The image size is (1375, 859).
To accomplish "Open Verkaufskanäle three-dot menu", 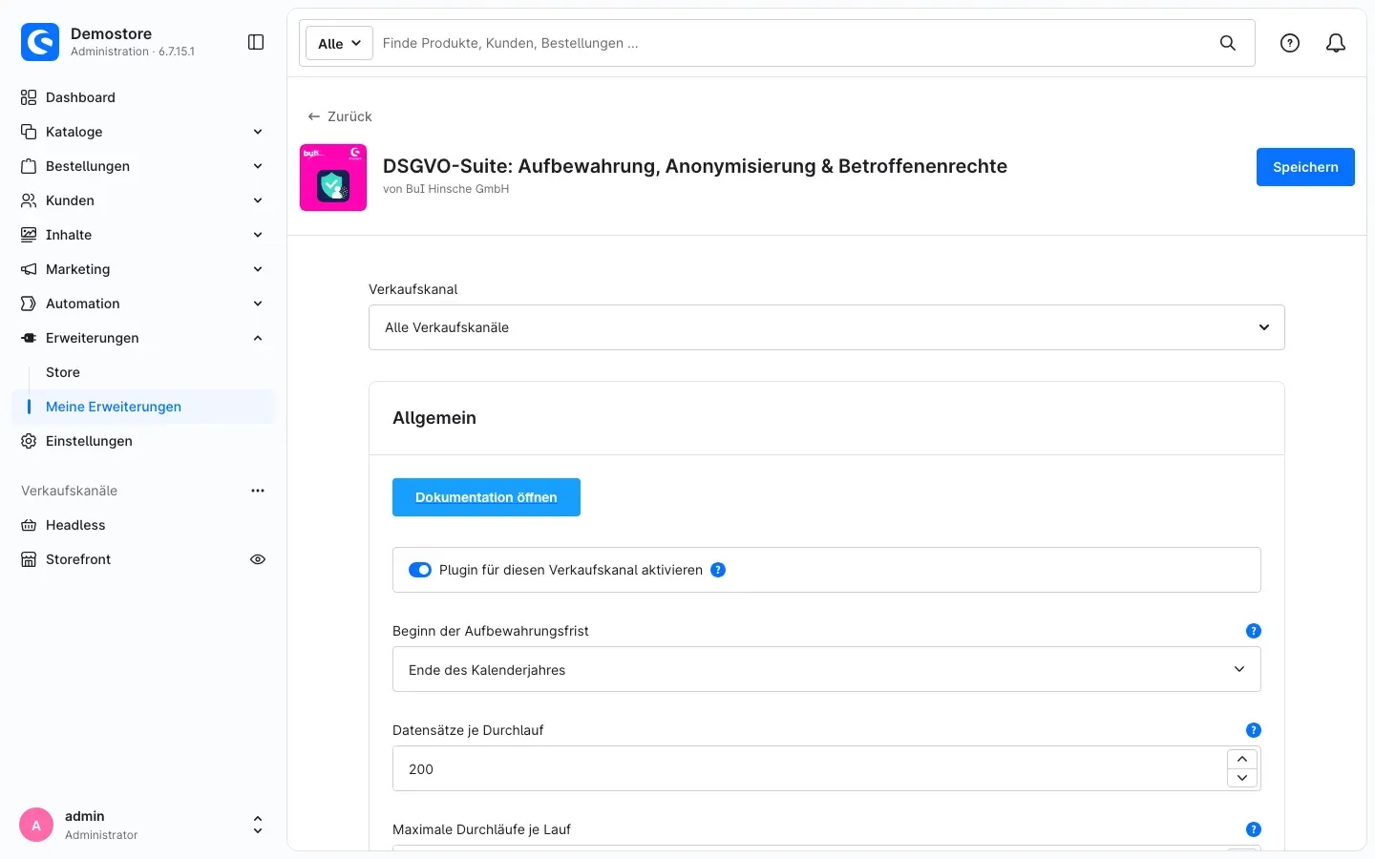I will (x=258, y=491).
